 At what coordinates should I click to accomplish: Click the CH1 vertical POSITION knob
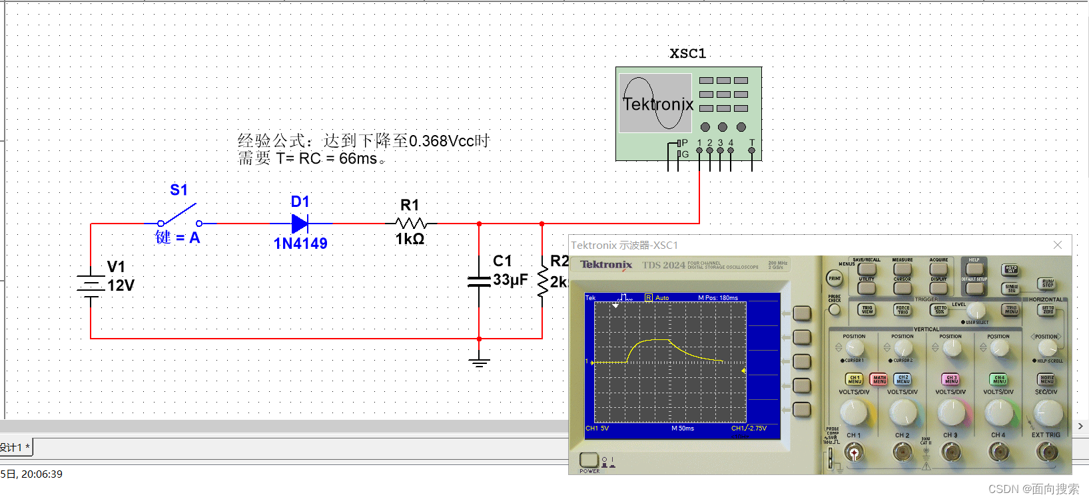click(855, 348)
